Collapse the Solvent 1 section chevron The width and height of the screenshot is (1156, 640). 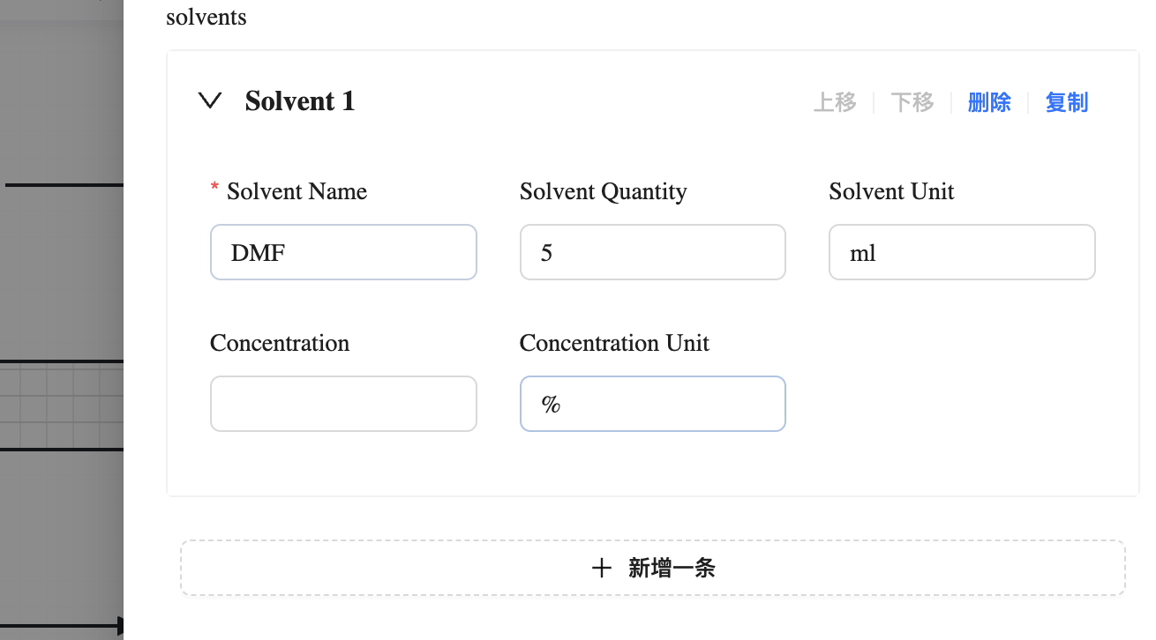point(210,100)
